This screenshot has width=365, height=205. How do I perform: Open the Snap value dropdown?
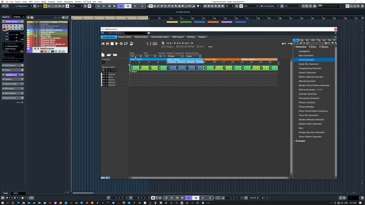pyautogui.click(x=136, y=56)
